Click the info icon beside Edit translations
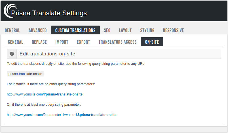The image size is (228, 133). pos(12,54)
